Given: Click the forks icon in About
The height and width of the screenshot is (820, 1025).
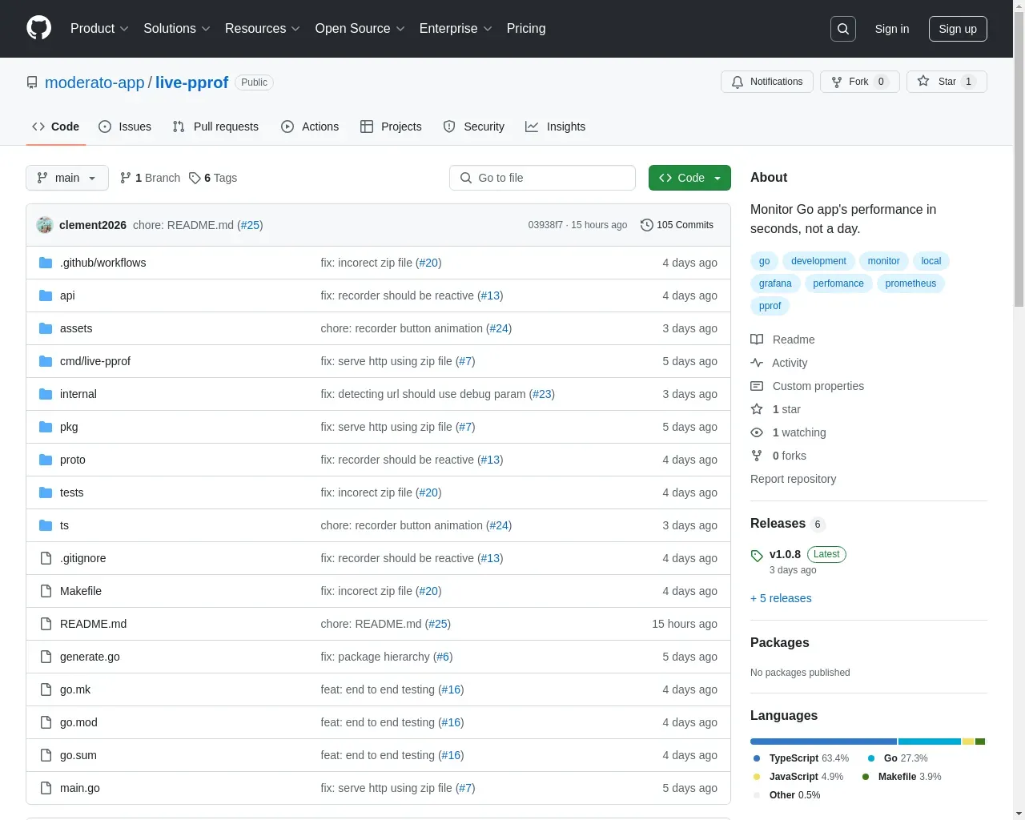Looking at the screenshot, I should pos(757,456).
